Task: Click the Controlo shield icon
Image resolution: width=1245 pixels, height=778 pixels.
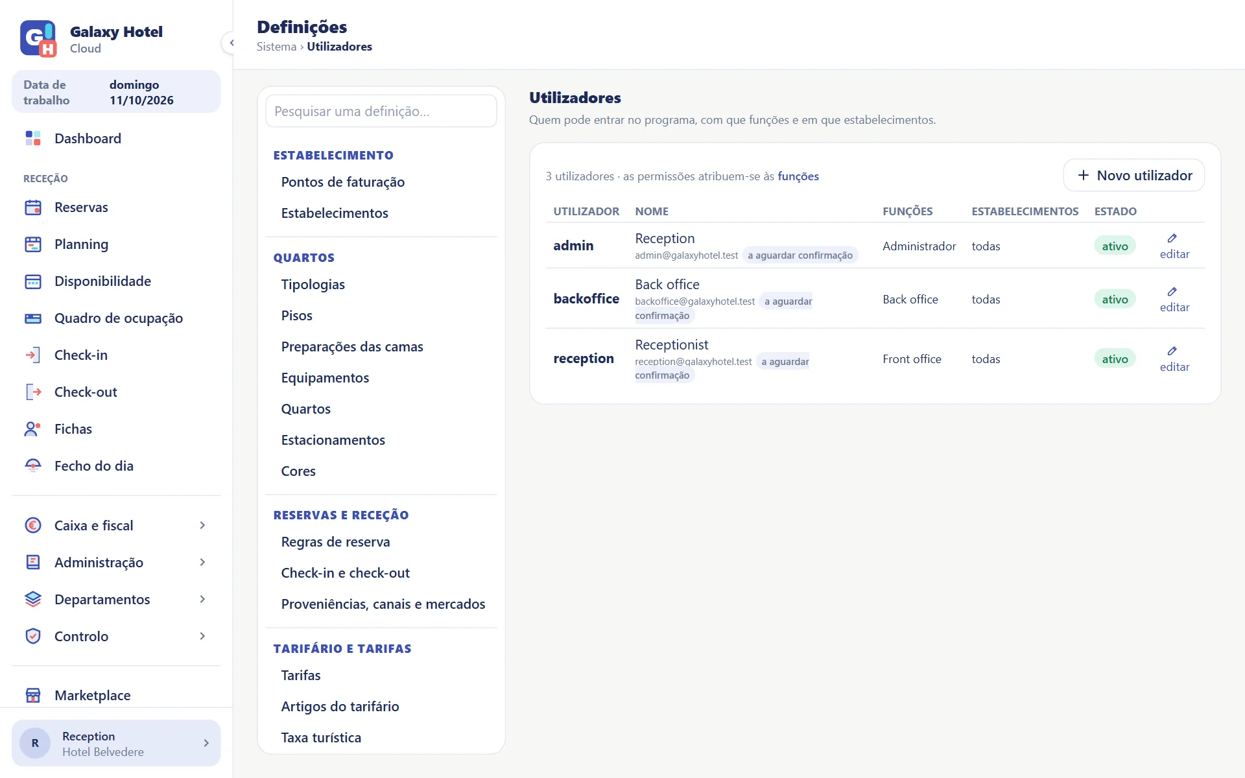Action: [33, 637]
